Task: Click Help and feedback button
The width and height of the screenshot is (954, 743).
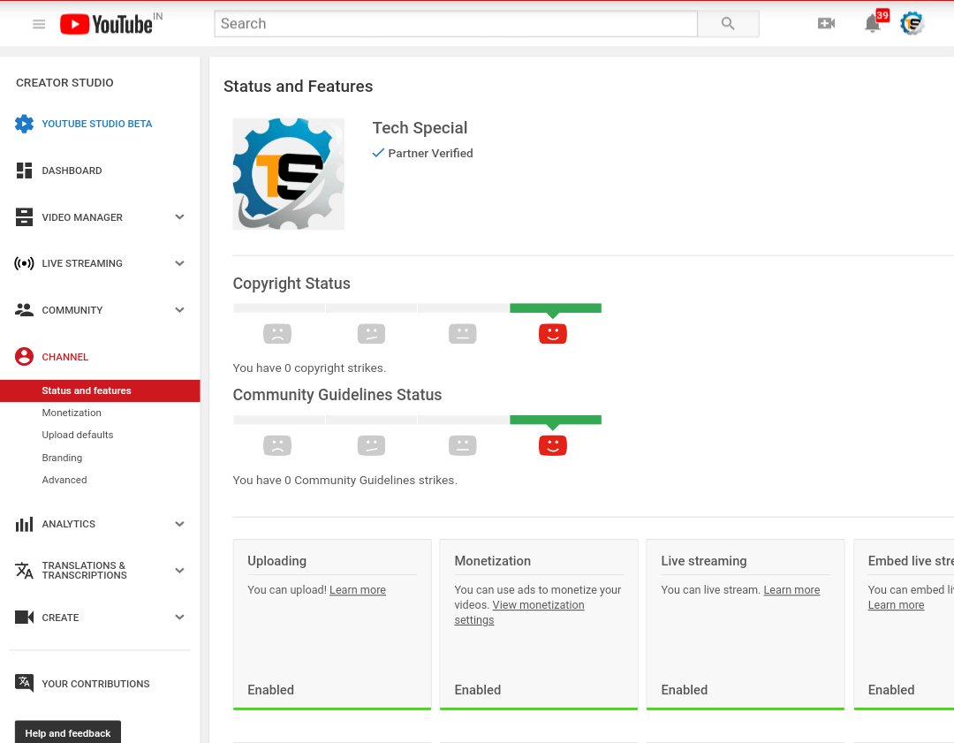Action: point(67,732)
